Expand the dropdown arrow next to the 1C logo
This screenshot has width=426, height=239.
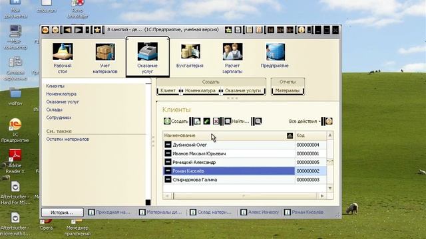point(55,30)
